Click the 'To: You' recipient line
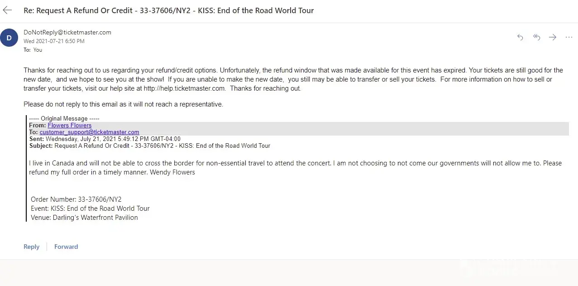The height and width of the screenshot is (286, 578). click(x=33, y=50)
